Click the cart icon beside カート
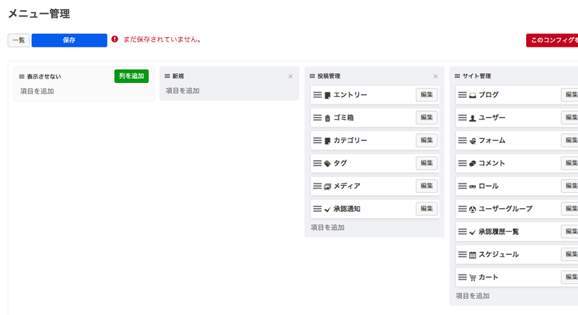 473,278
